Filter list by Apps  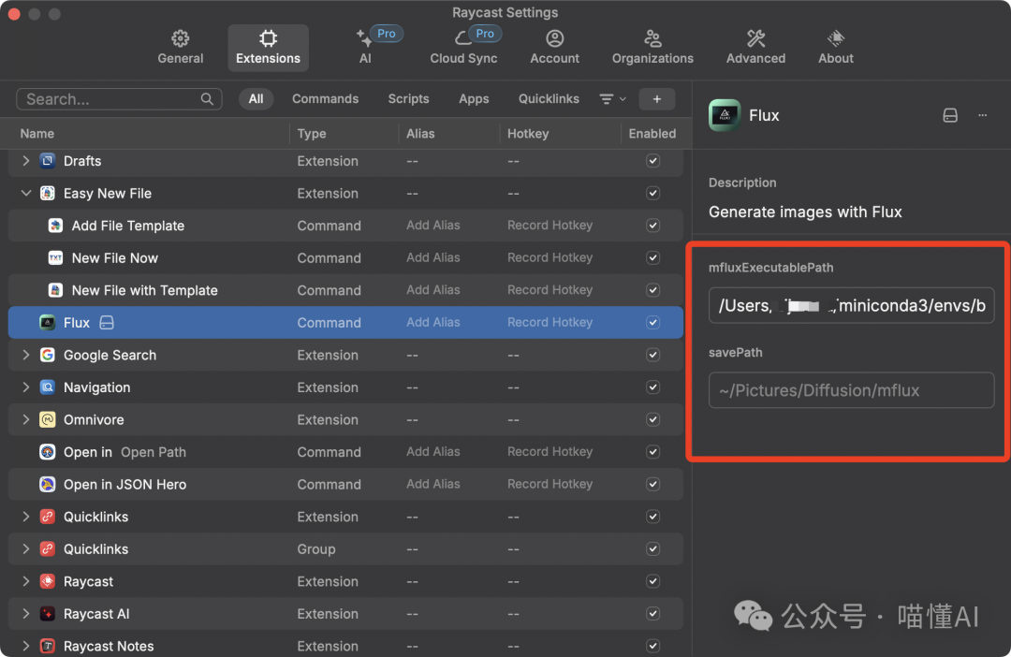pos(474,98)
